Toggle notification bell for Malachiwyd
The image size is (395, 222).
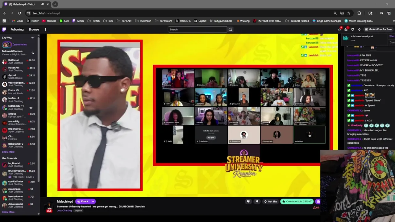tap(257, 201)
